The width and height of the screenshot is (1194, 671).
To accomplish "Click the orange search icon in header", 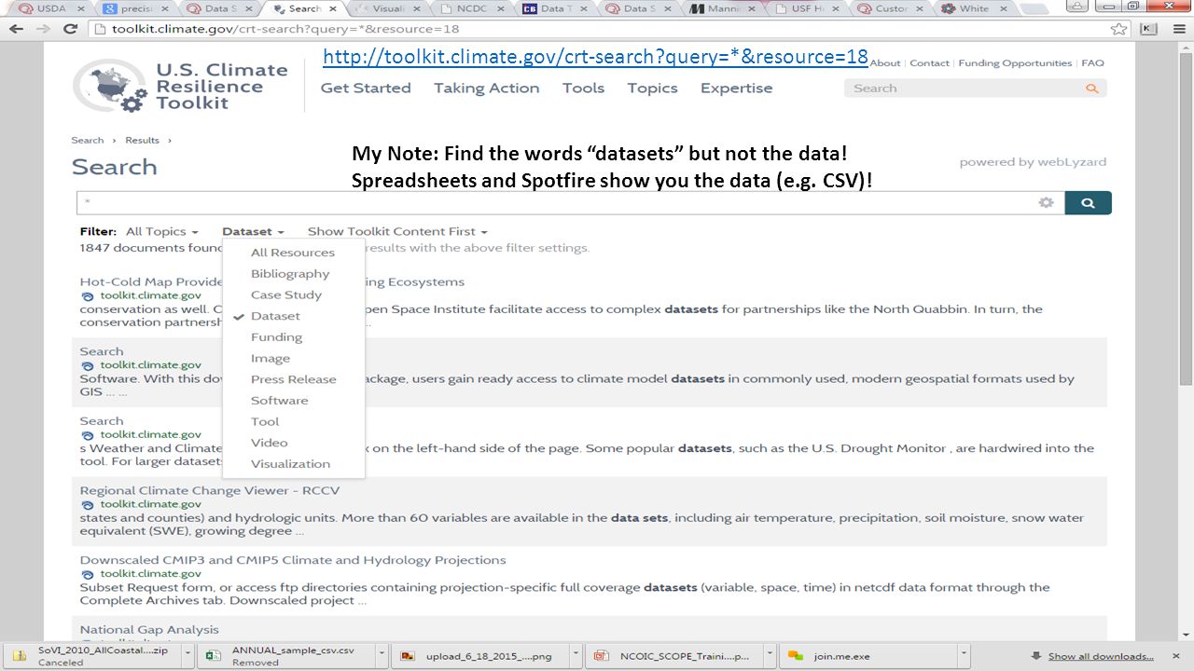I will 1091,89.
